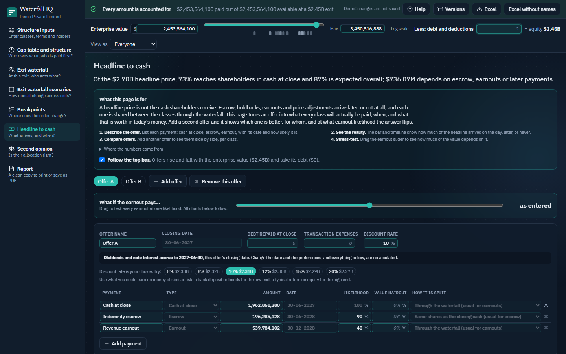Click the Add offer button
This screenshot has width=566, height=354.
pyautogui.click(x=168, y=181)
